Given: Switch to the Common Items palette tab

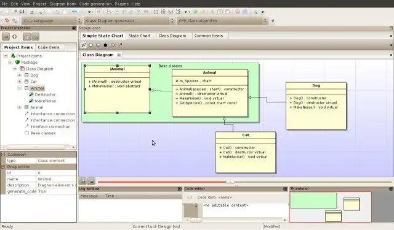Looking at the screenshot, I should tap(209, 36).
